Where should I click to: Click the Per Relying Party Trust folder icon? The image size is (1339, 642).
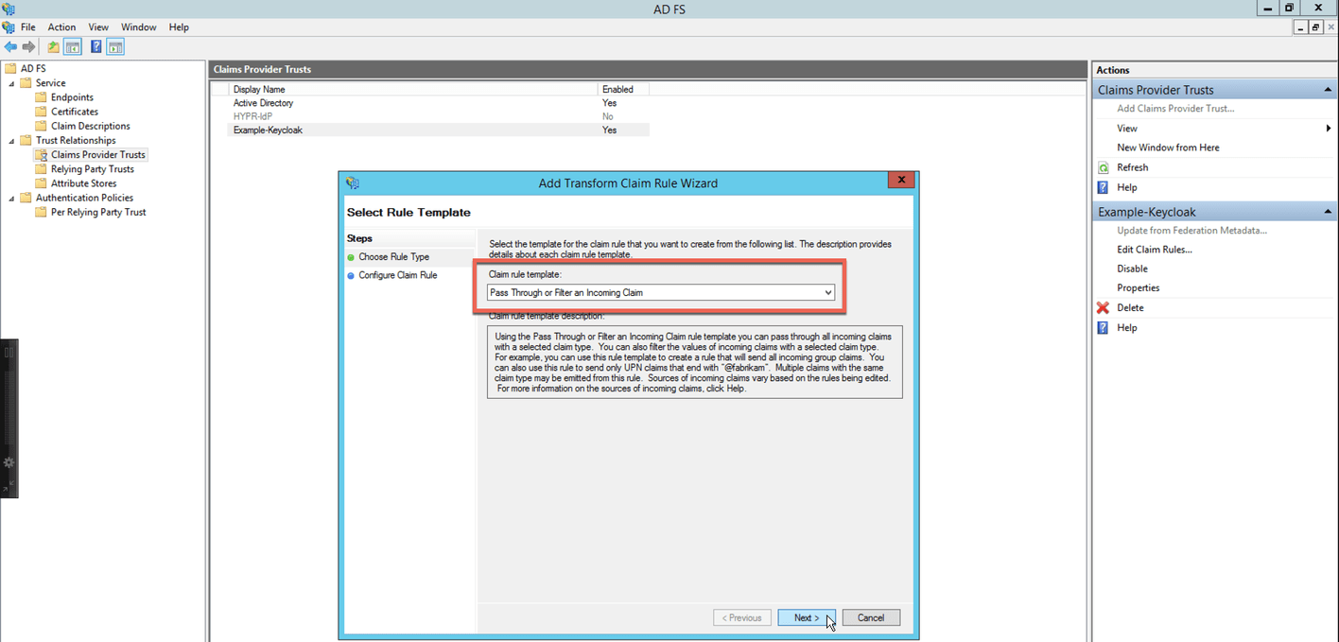[41, 212]
